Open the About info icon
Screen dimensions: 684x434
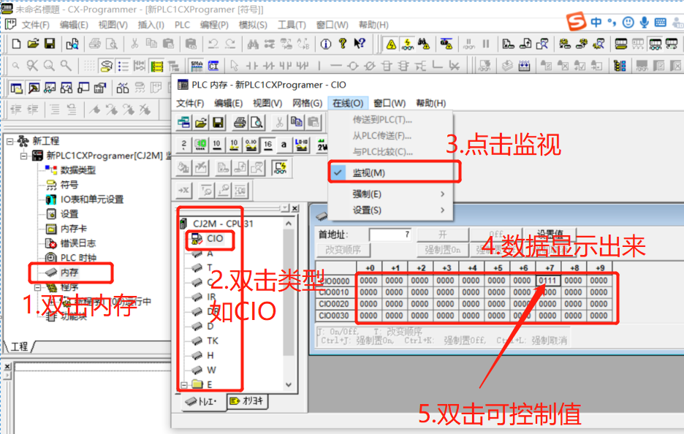pos(325,44)
